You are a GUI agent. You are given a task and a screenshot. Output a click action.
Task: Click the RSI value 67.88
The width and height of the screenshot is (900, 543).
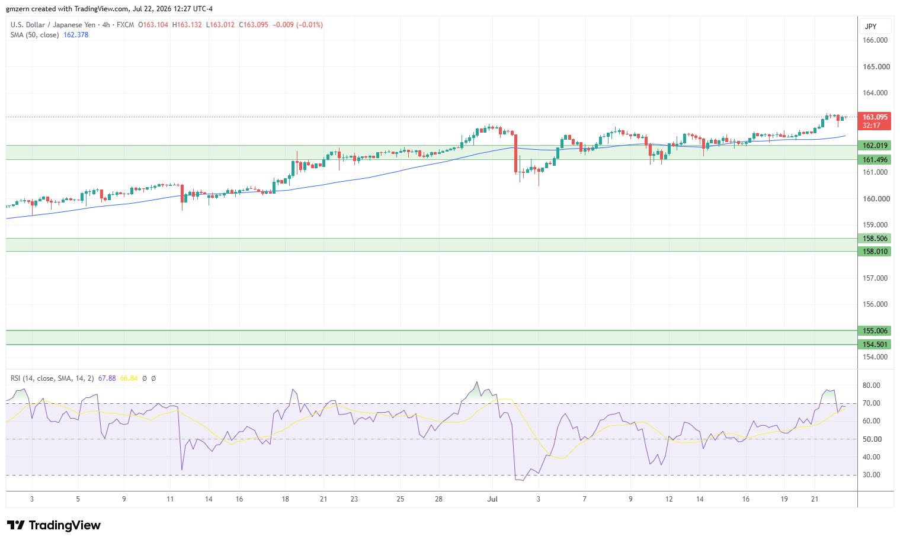(x=107, y=378)
